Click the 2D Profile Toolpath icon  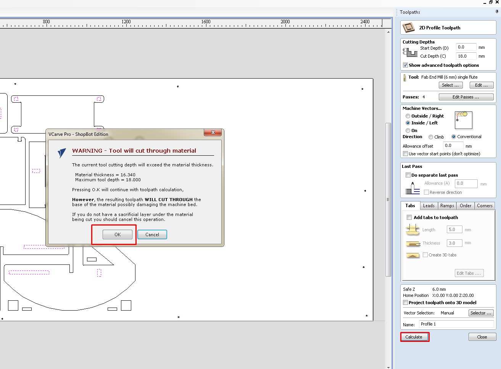pos(409,27)
